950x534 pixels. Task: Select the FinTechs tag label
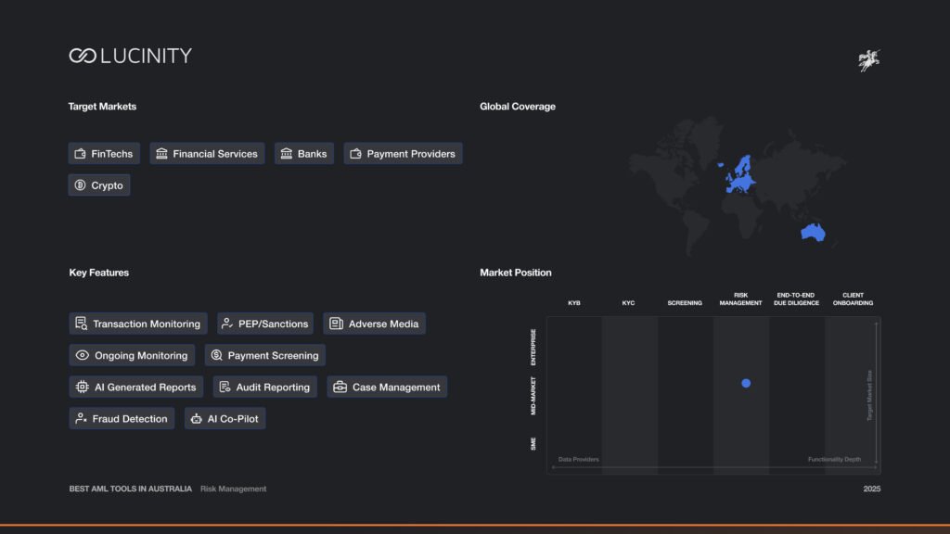click(112, 154)
